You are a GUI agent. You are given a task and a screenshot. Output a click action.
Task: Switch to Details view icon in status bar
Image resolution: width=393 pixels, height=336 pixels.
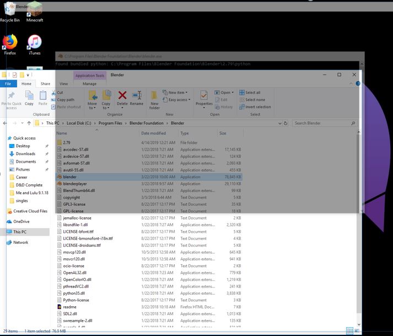pos(349,331)
